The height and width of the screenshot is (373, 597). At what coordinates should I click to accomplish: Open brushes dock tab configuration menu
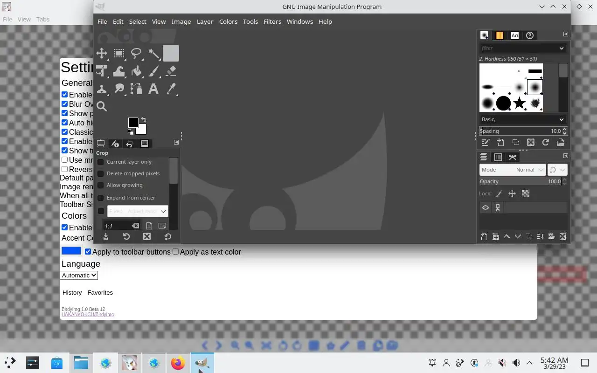pyautogui.click(x=565, y=34)
